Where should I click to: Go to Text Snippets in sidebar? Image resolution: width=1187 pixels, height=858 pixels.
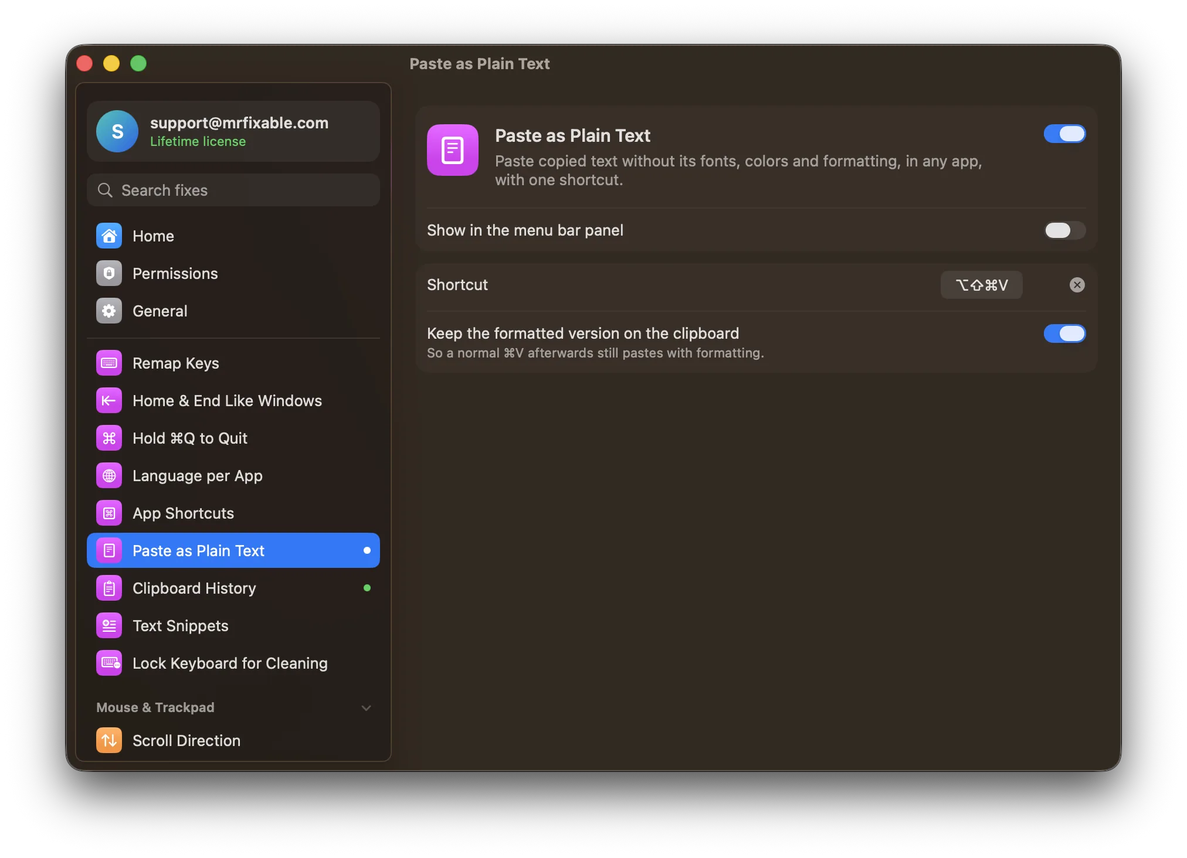click(x=233, y=626)
